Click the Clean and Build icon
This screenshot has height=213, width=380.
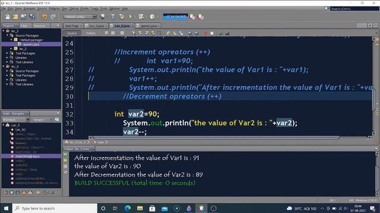pyautogui.click(x=121, y=17)
